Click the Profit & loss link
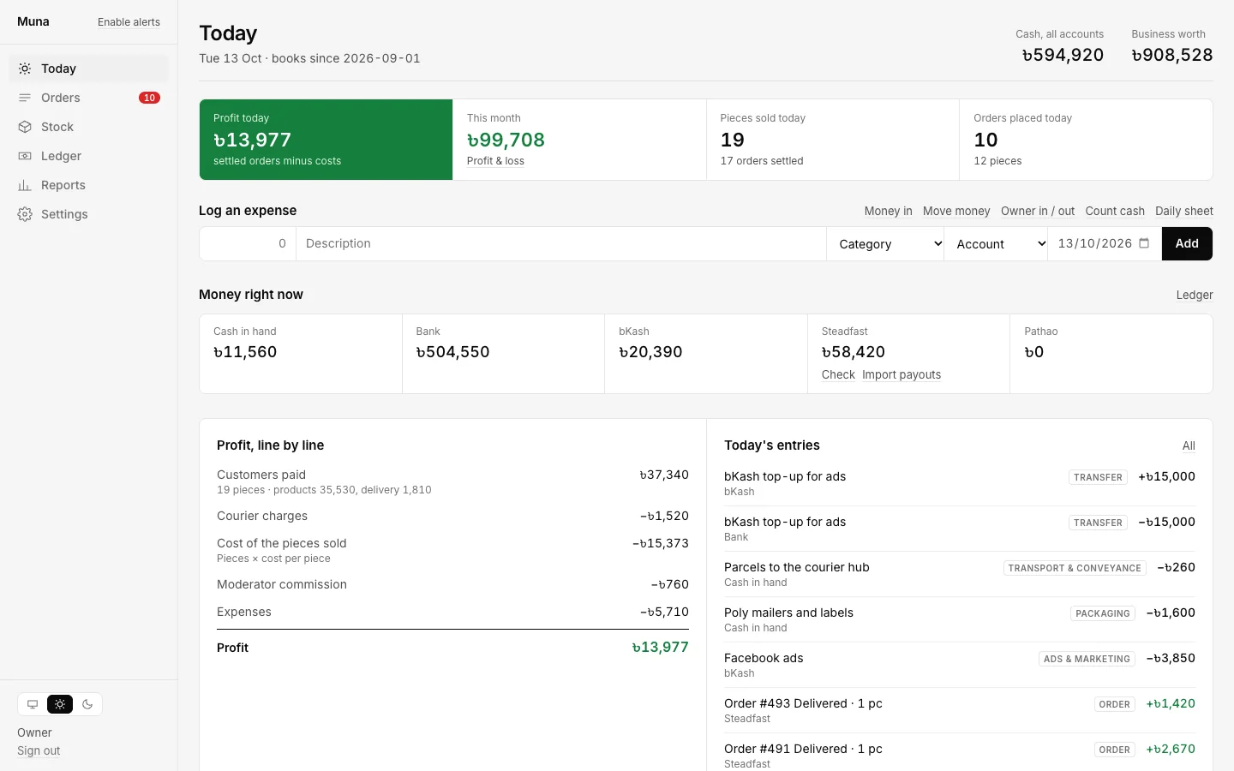Image resolution: width=1234 pixels, height=771 pixels. coord(495,161)
